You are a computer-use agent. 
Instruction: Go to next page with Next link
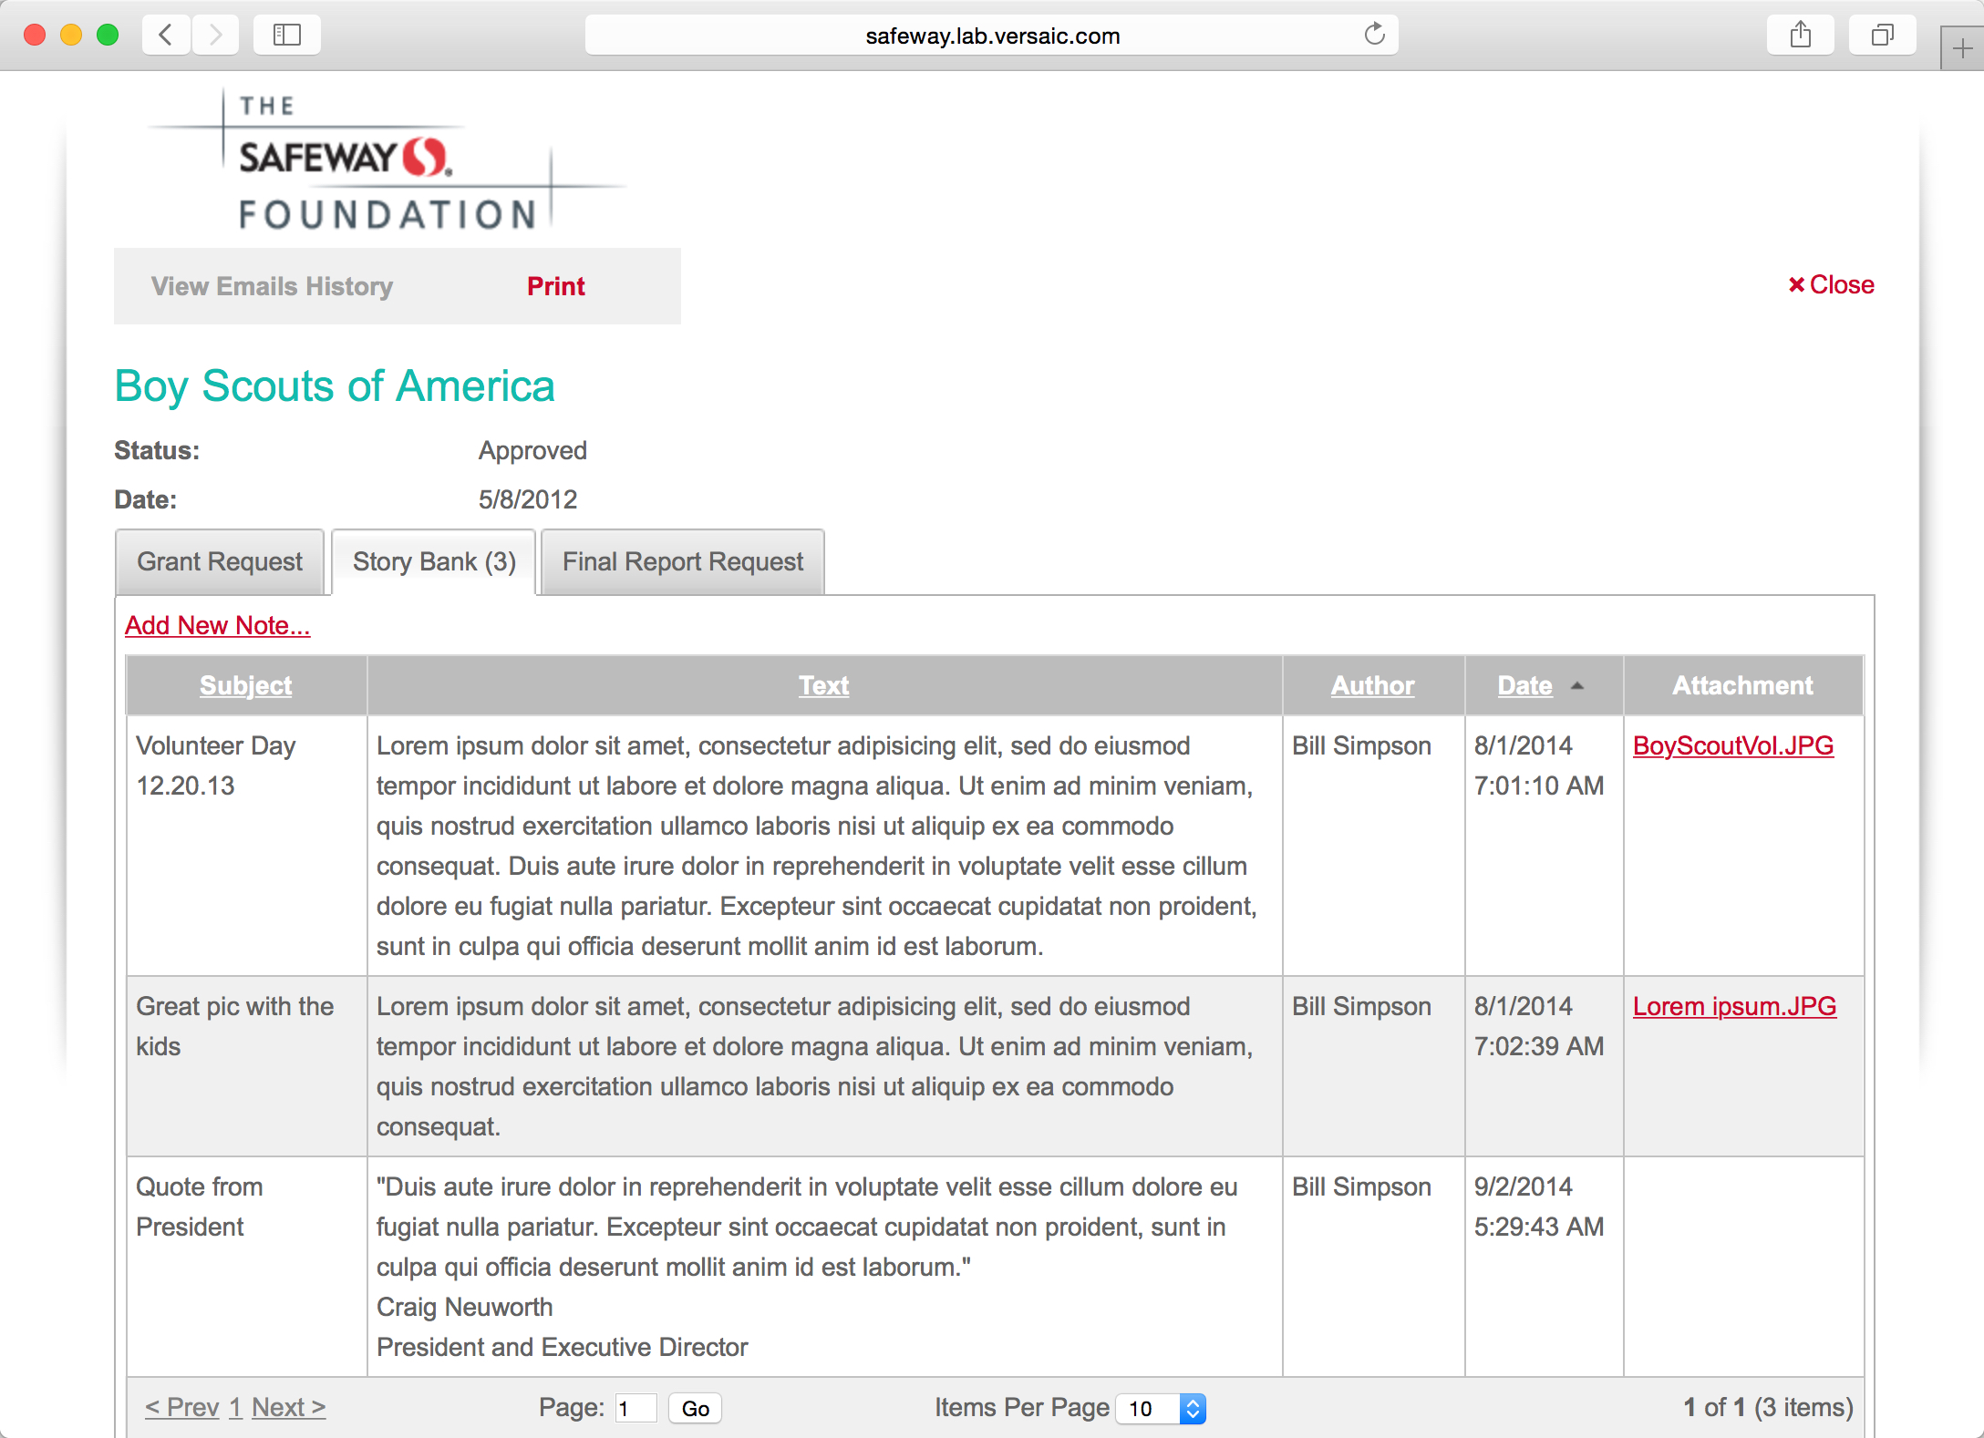tap(289, 1407)
